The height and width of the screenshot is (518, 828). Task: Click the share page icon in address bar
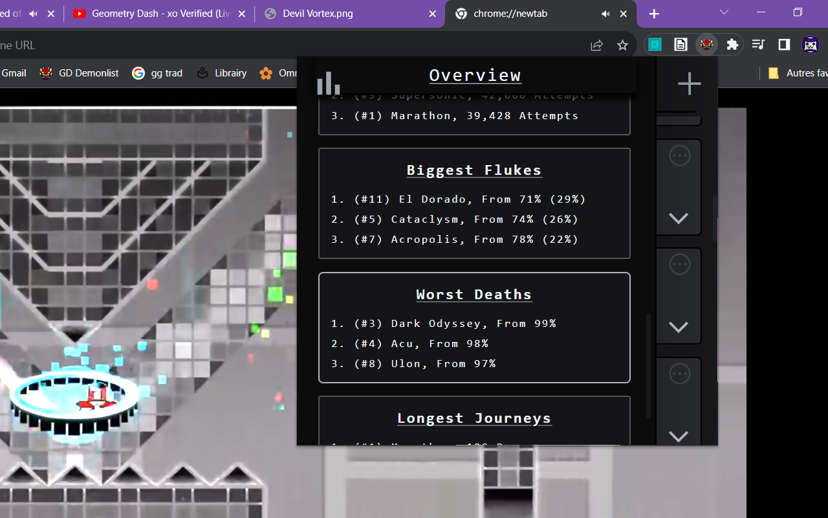(x=596, y=45)
